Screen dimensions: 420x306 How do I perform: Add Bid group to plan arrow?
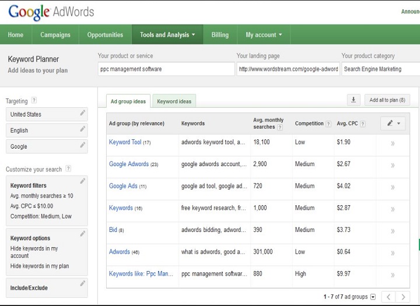coord(393,231)
